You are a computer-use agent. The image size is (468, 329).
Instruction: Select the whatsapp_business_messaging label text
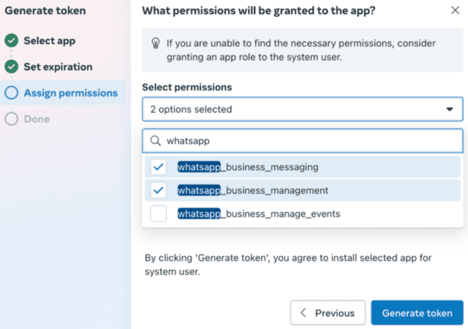(x=248, y=167)
